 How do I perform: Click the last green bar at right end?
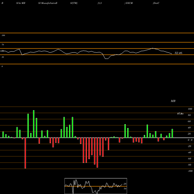(172, 133)
